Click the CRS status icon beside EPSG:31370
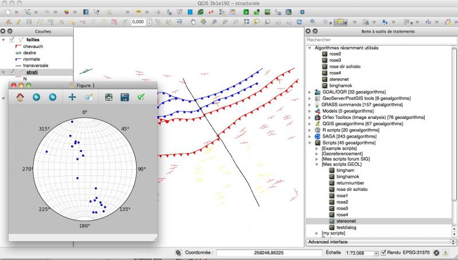 (x=436, y=252)
